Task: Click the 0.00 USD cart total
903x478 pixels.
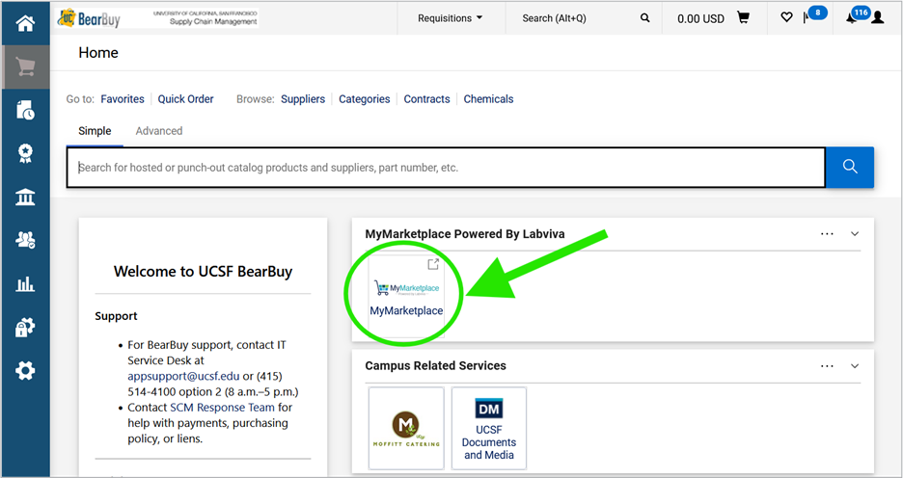Action: pyautogui.click(x=700, y=18)
